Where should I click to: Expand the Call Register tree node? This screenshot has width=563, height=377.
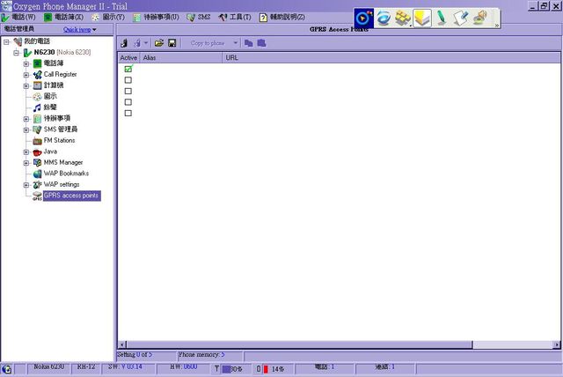point(26,75)
